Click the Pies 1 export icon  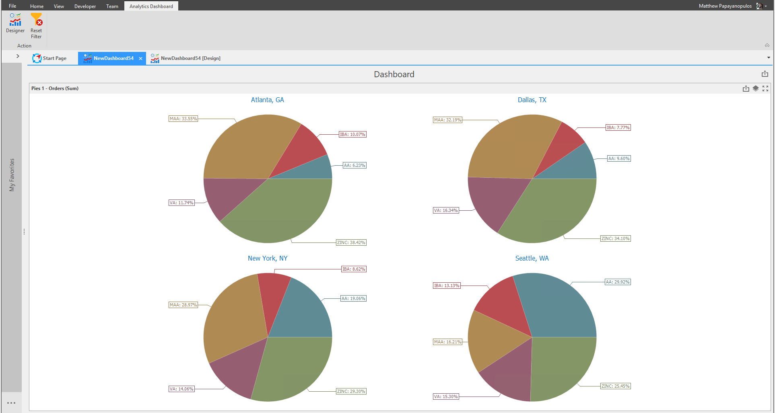click(x=746, y=88)
